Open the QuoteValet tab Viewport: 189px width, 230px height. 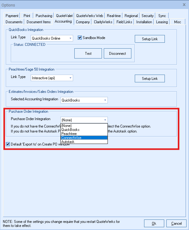(64, 16)
